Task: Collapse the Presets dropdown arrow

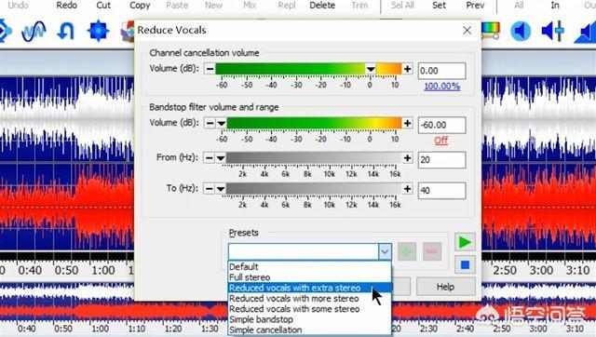Action: (385, 251)
